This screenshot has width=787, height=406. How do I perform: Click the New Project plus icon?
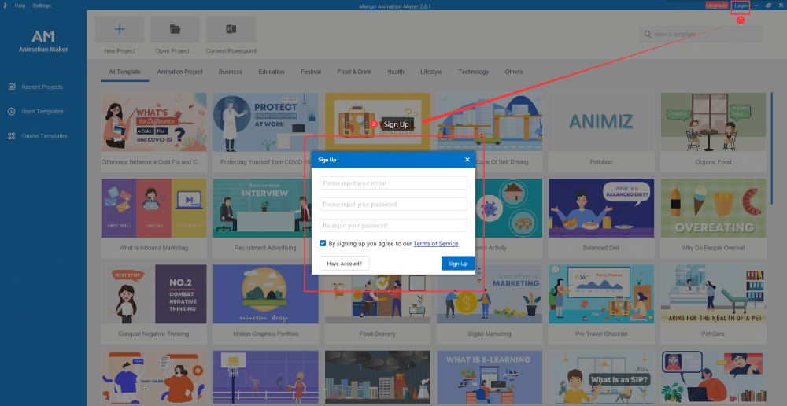(x=120, y=30)
